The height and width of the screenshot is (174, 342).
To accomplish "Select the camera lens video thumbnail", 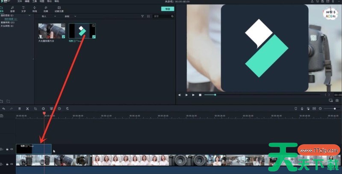I will (x=52, y=31).
